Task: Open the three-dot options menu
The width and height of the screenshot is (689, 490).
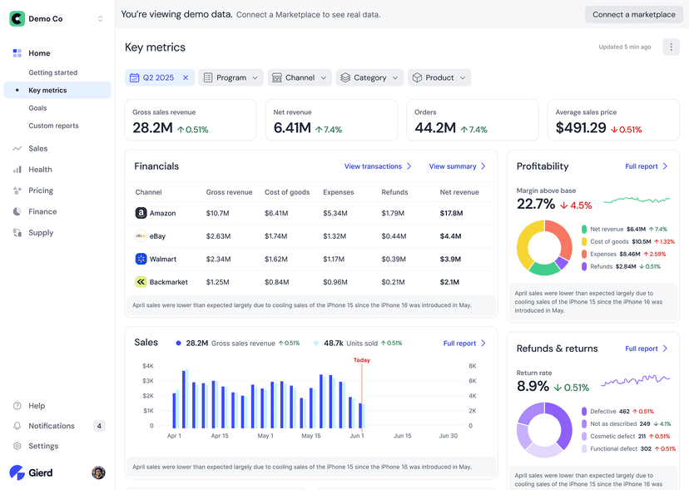Action: (x=671, y=47)
